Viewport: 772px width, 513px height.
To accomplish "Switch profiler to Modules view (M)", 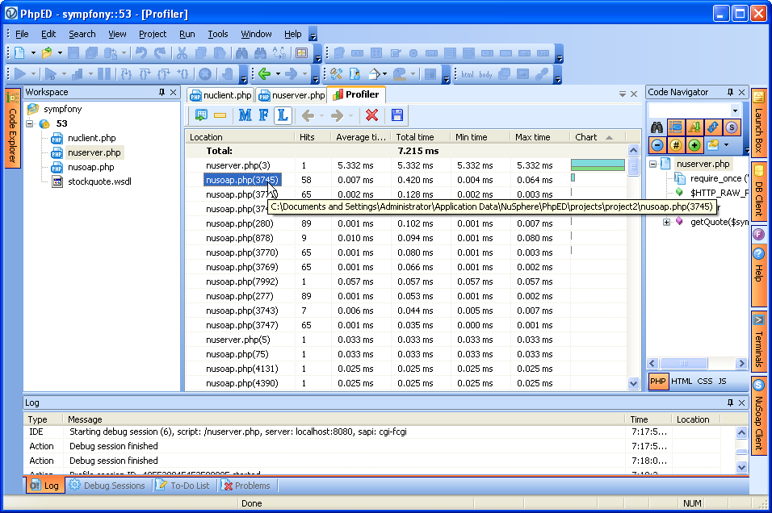I will tap(245, 115).
